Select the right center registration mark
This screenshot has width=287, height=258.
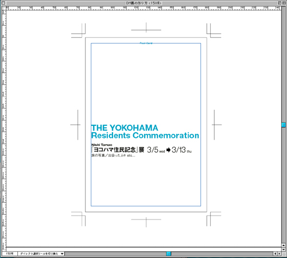coord(215,125)
